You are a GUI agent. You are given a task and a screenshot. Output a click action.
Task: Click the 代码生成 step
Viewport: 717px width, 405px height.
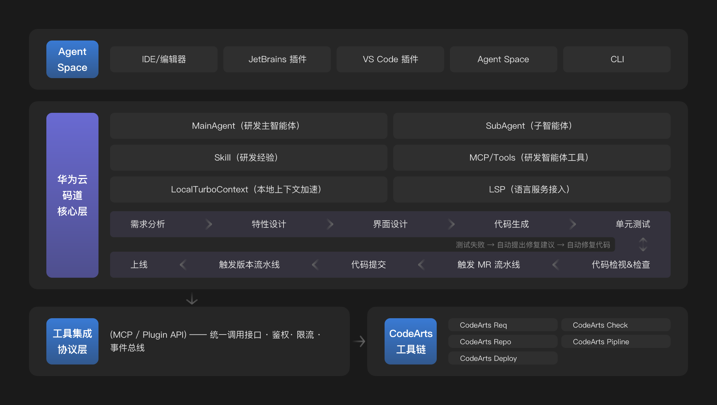[512, 224]
